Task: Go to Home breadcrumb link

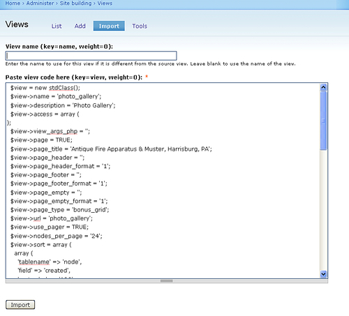Action: click(13, 3)
